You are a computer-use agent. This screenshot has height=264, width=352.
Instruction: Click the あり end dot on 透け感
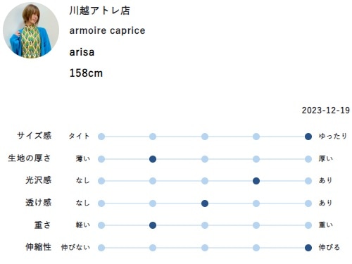308,203
